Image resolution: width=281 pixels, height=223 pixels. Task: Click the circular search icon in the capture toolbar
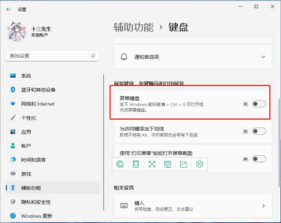point(120,164)
